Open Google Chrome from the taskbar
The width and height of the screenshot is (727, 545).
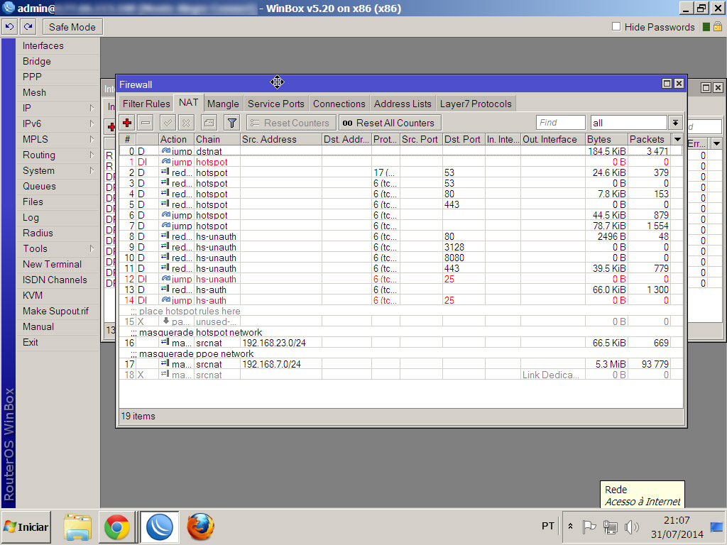point(116,527)
